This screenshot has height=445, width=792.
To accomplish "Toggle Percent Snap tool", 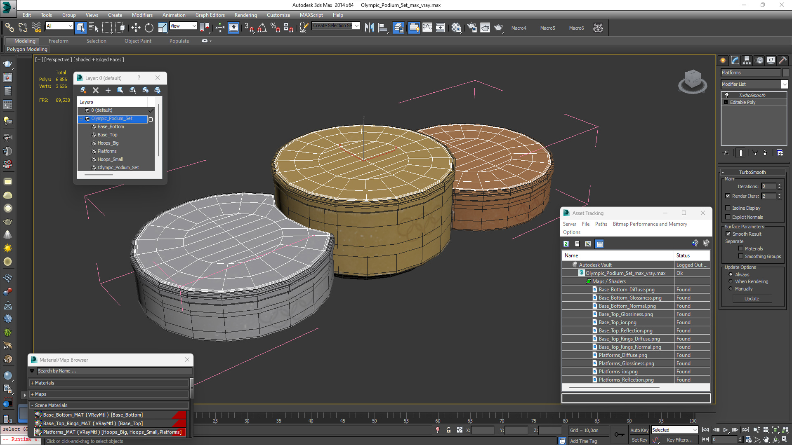I will (x=275, y=28).
